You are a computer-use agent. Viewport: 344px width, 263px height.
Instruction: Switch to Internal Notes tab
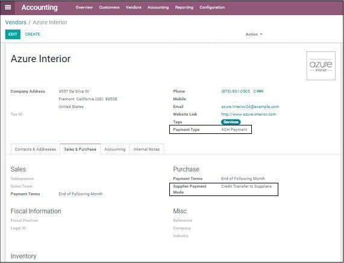tap(146, 149)
